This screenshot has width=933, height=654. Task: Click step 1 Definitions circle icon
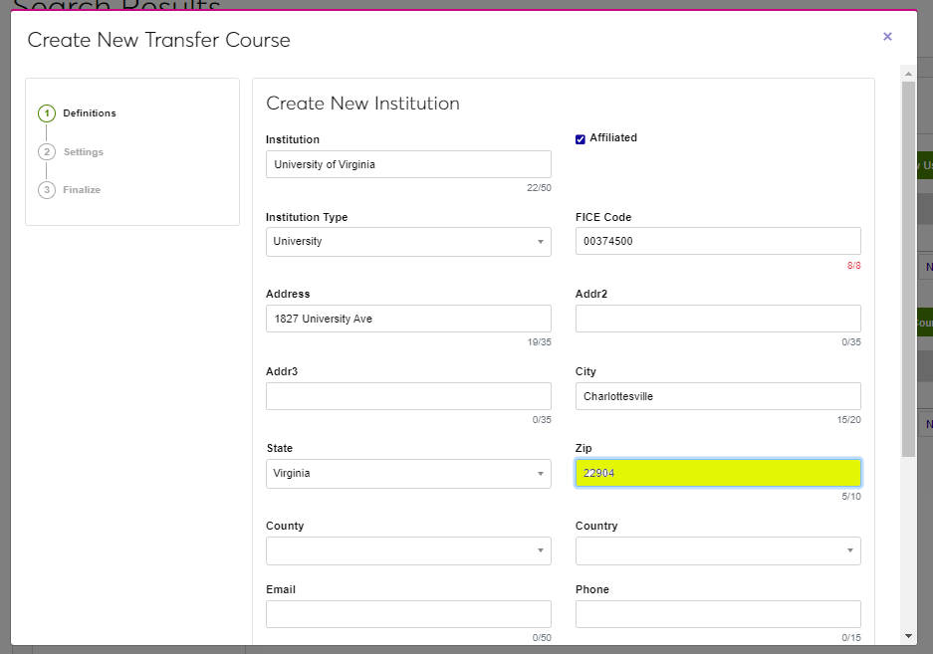(47, 113)
